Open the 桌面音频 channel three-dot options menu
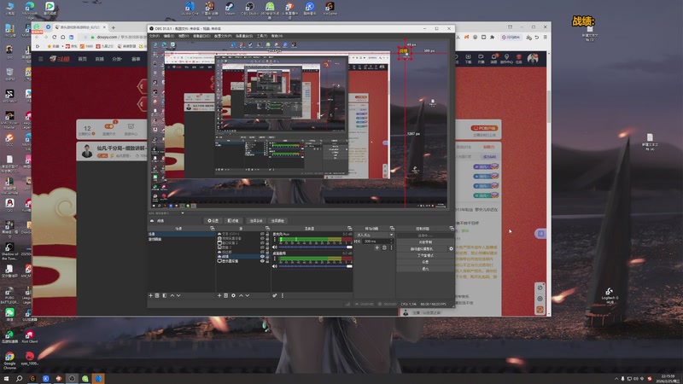683x384 pixels. tap(275, 259)
